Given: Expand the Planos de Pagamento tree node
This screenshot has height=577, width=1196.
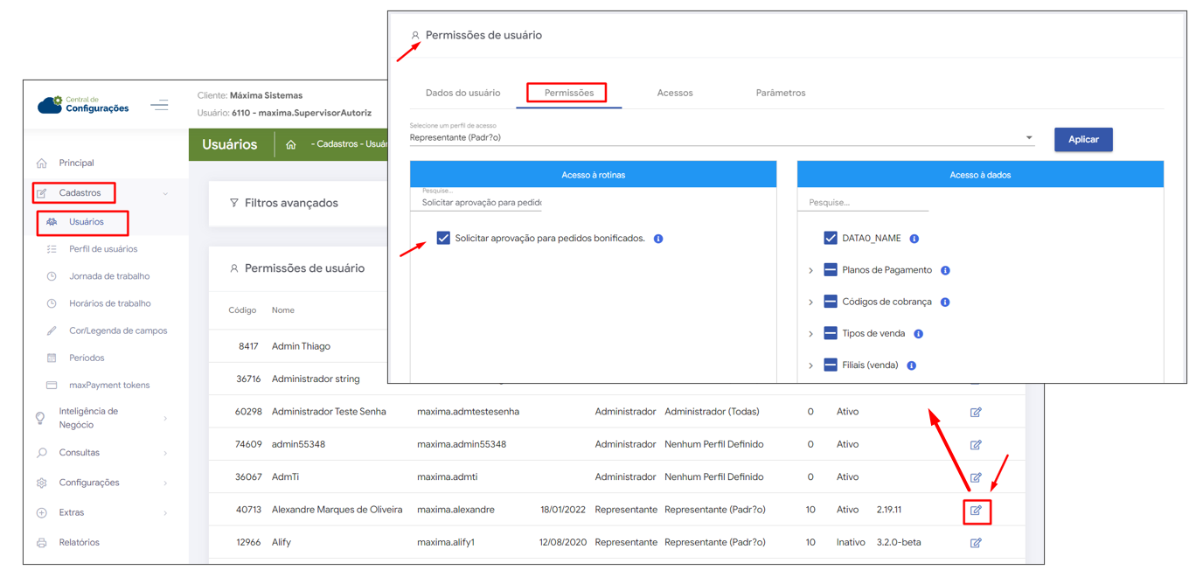Looking at the screenshot, I should coord(810,271).
